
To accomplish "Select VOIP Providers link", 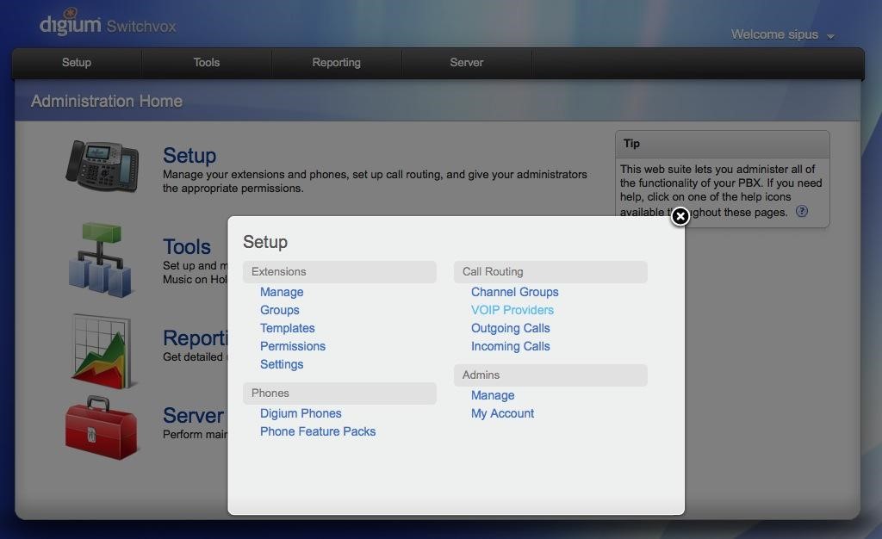I will (x=512, y=310).
